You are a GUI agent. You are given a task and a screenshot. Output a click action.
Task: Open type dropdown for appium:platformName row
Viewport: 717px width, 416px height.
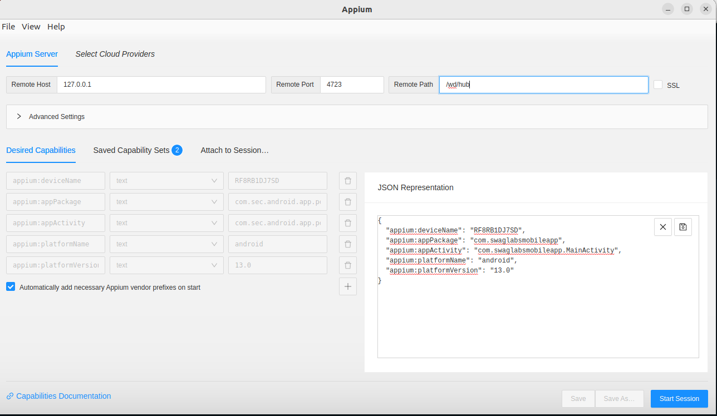(166, 244)
